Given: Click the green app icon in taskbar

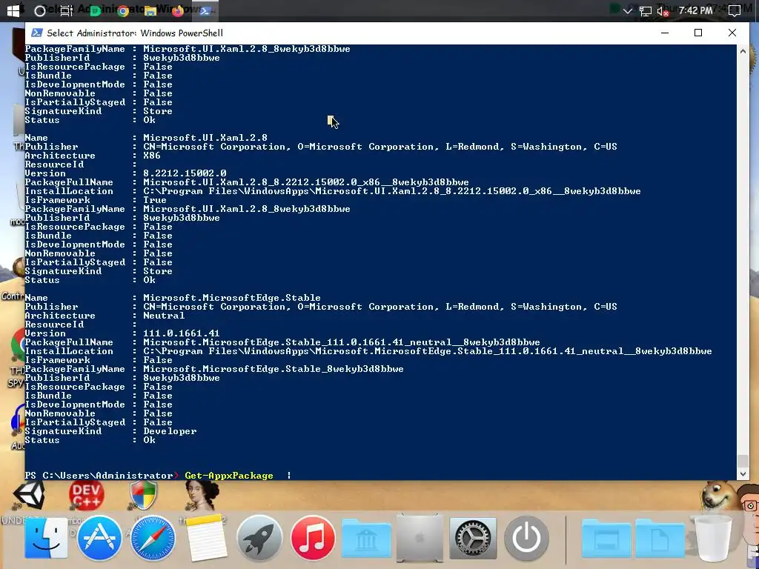Looking at the screenshot, I should [96, 10].
